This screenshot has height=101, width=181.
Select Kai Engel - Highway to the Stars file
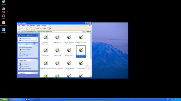[x=81, y=52]
